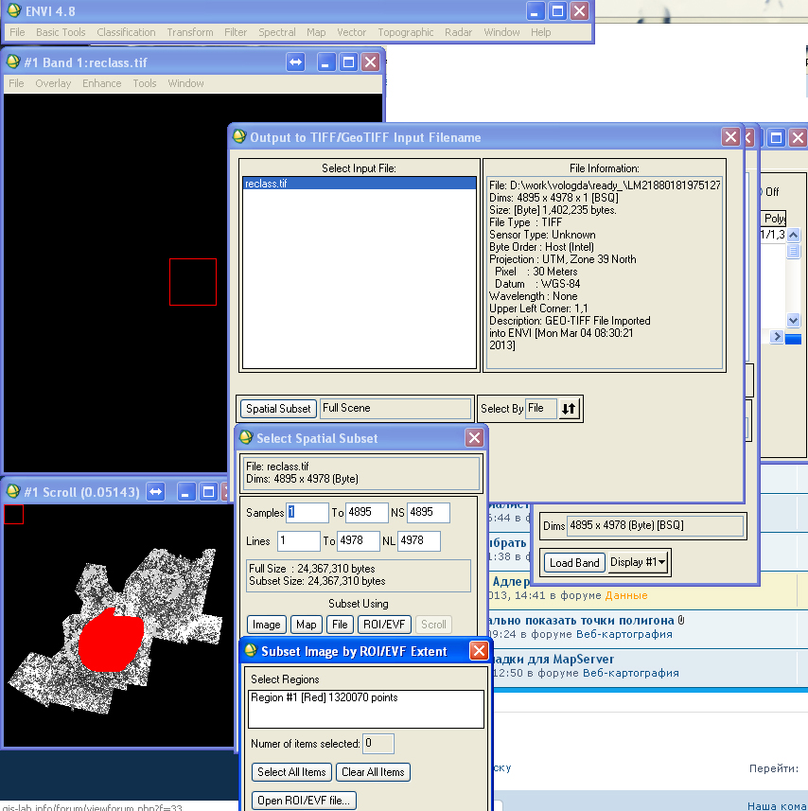Click the Poly button in the background window

click(773, 218)
